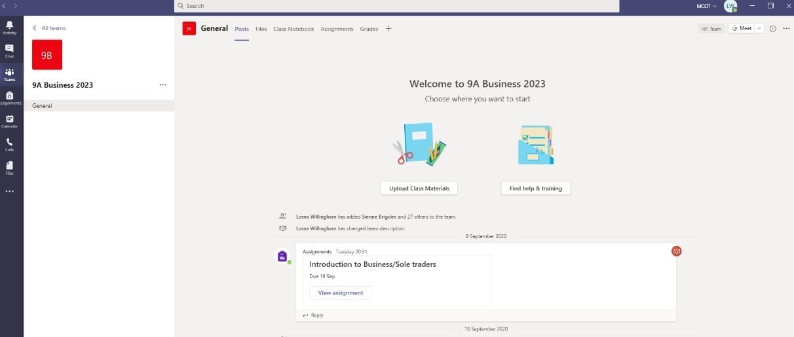Switch to the Posts tab
This screenshot has width=794, height=337.
click(x=242, y=29)
